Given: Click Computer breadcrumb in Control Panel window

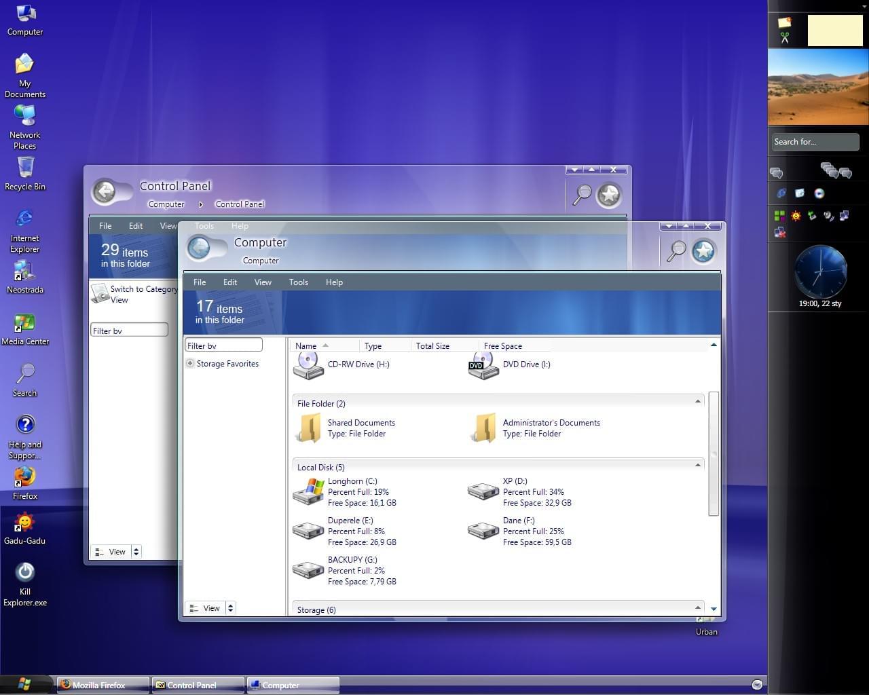Looking at the screenshot, I should click(x=166, y=204).
